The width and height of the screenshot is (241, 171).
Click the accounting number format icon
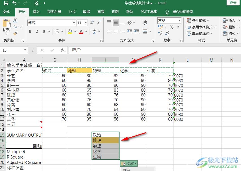coord(160,27)
